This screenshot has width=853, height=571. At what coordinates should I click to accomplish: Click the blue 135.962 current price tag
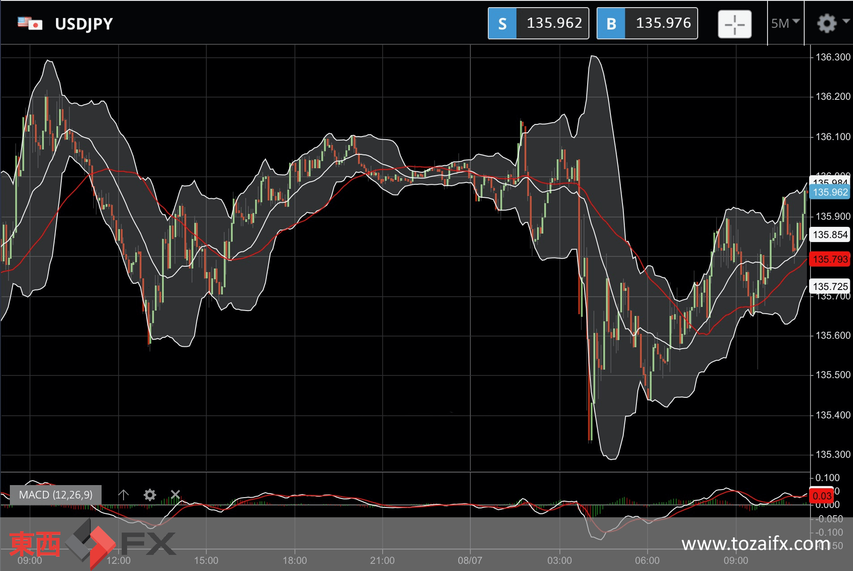[x=830, y=192]
